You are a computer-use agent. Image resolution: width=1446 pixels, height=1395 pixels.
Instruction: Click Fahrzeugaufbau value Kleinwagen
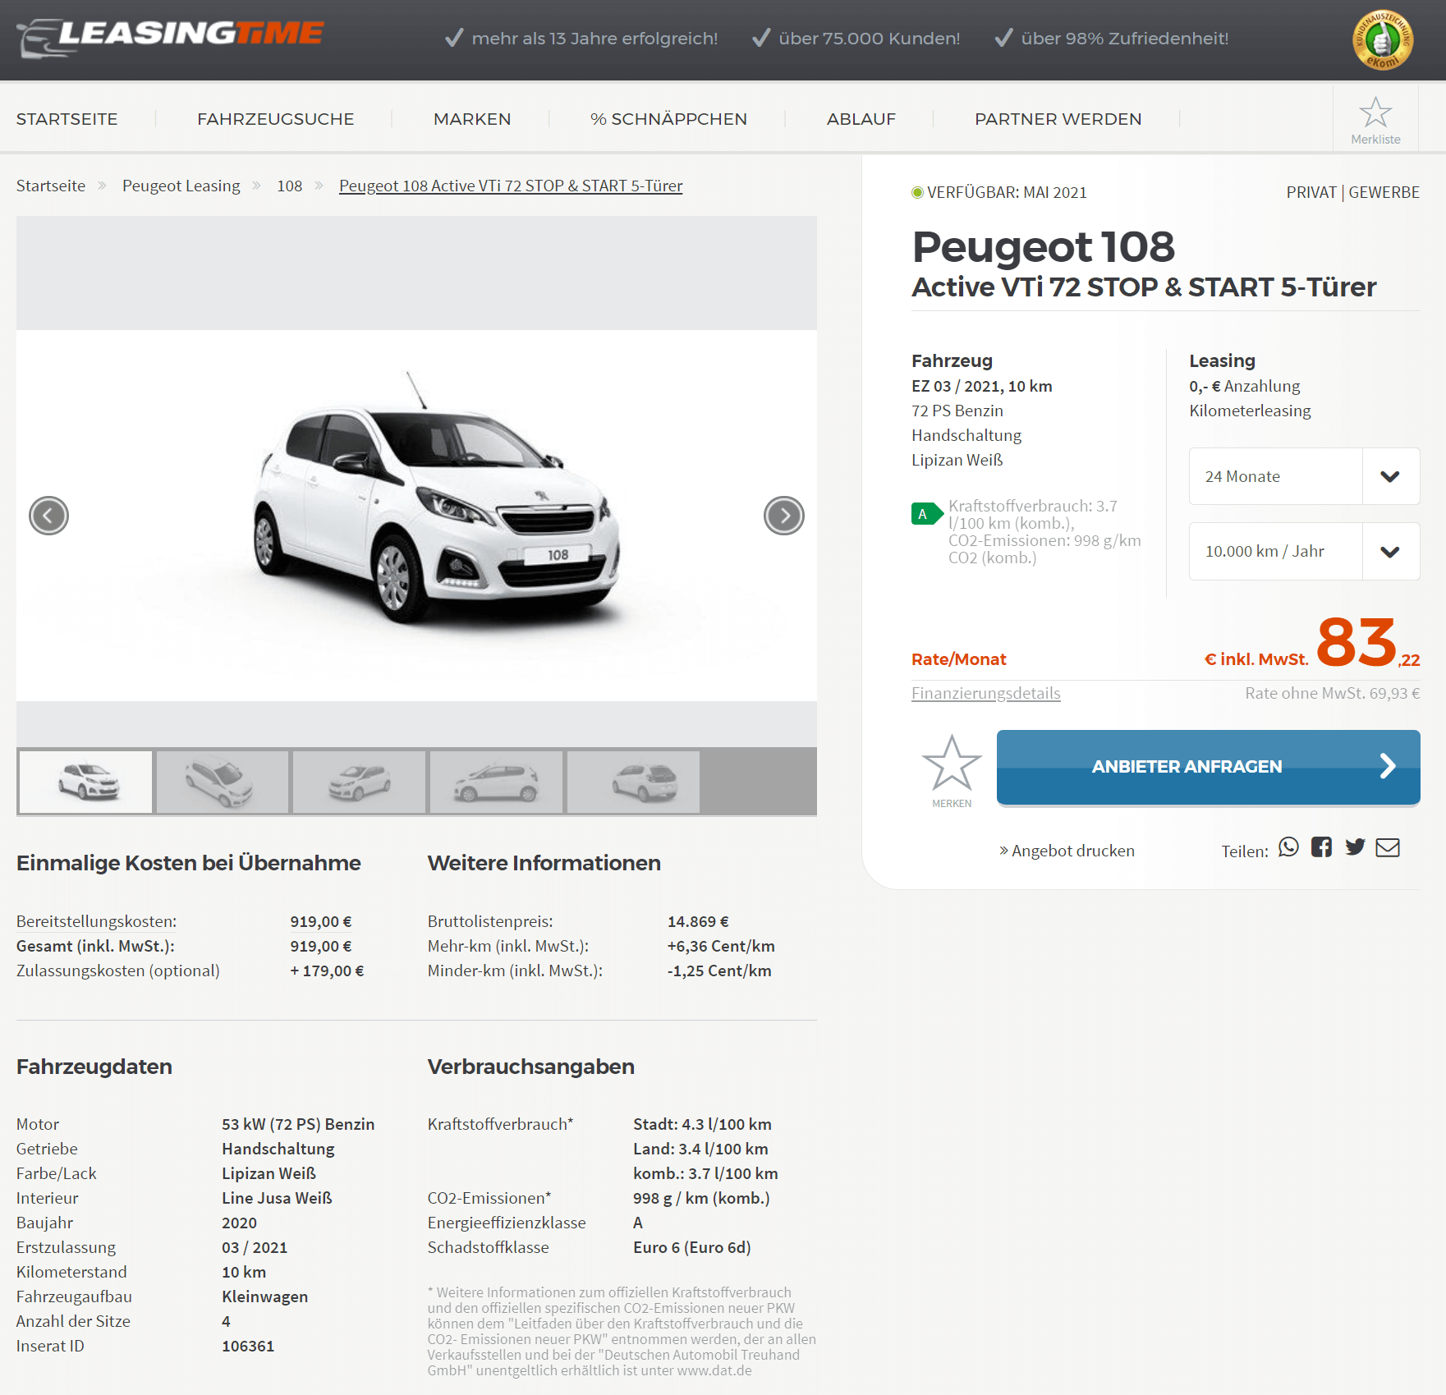(265, 1296)
